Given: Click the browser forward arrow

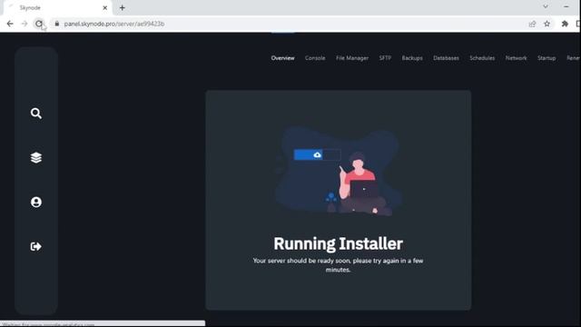Looking at the screenshot, I should coord(25,24).
